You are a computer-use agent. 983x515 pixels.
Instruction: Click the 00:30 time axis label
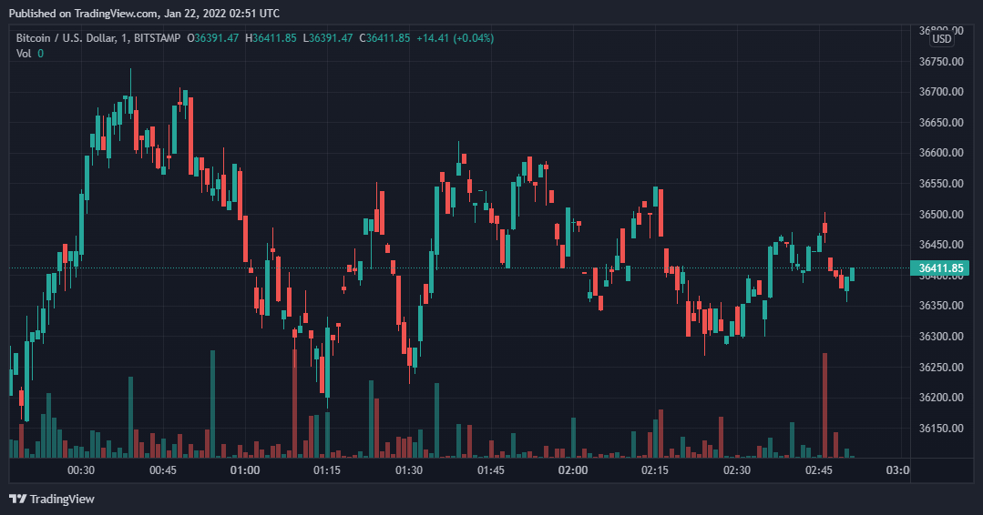click(81, 470)
